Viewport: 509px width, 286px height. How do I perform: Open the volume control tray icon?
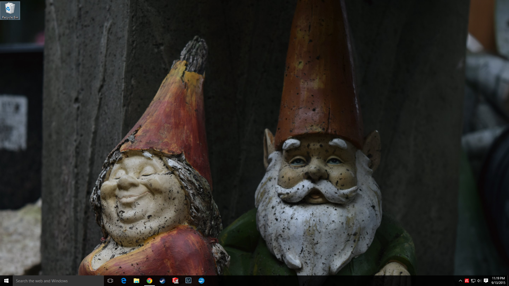point(479,281)
